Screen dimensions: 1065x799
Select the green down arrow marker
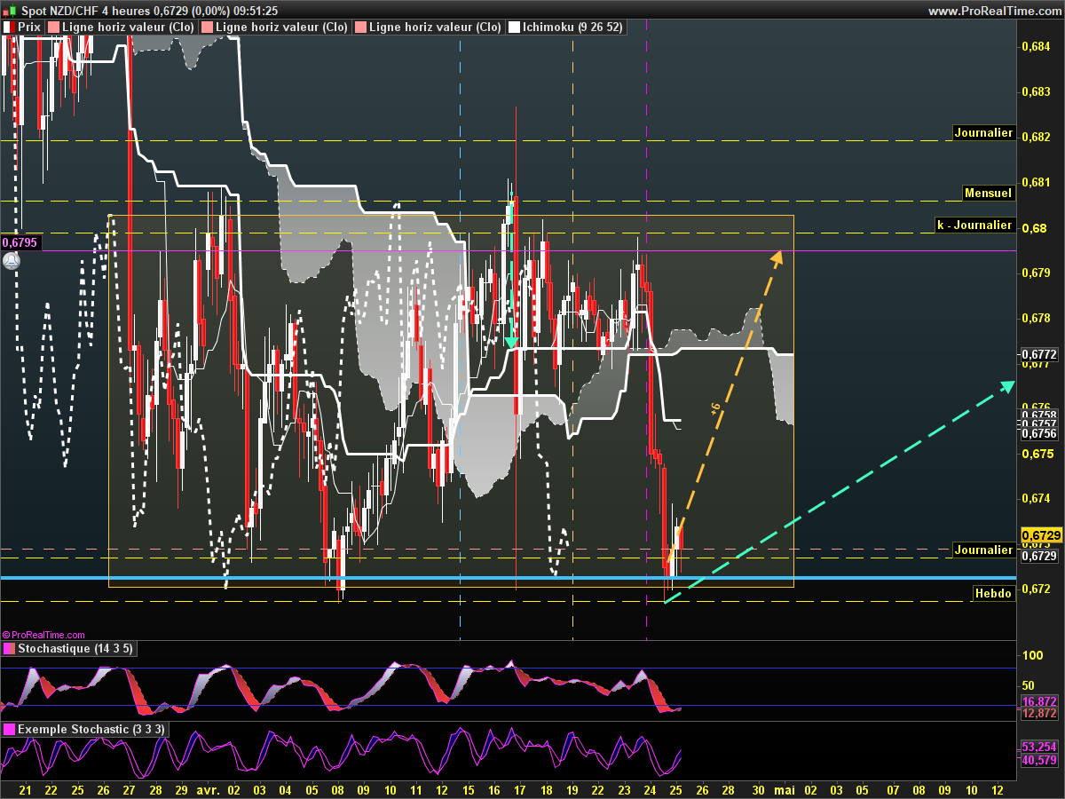point(511,341)
